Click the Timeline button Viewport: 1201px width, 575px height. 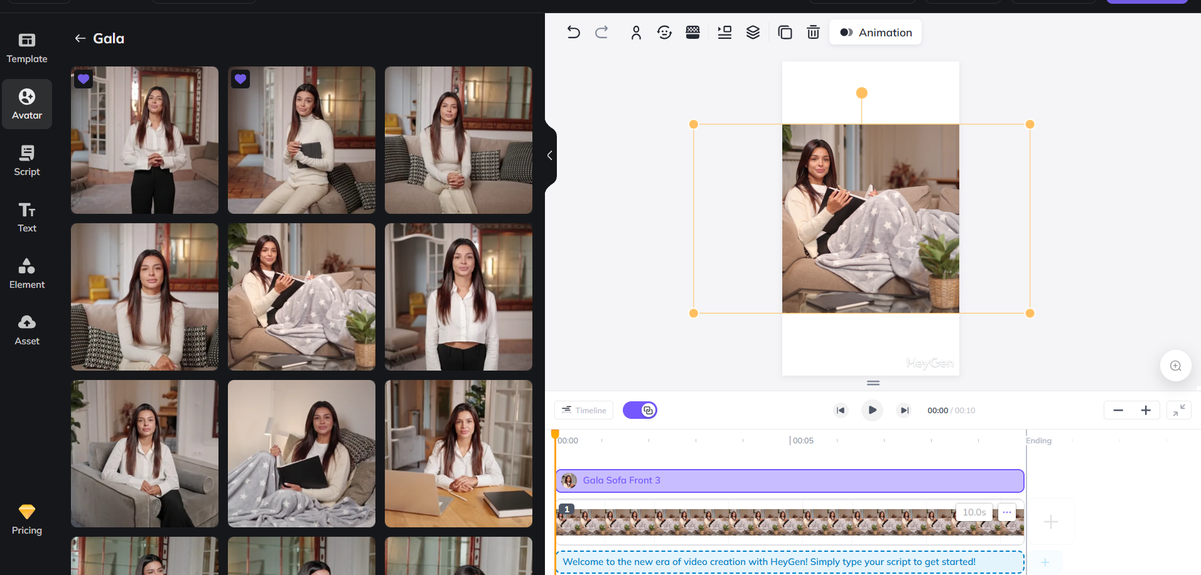(x=584, y=410)
